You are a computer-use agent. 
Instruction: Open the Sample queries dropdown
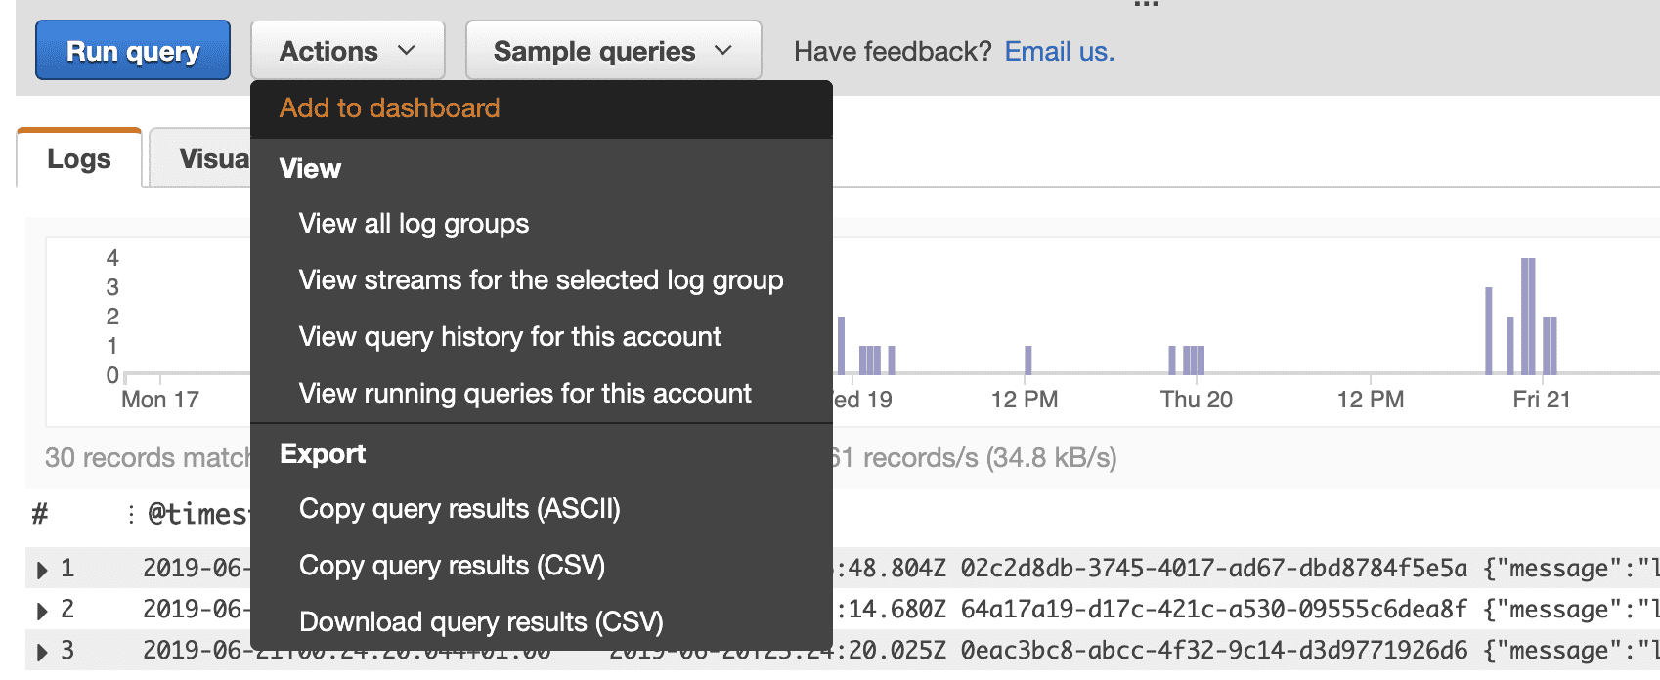tap(613, 50)
